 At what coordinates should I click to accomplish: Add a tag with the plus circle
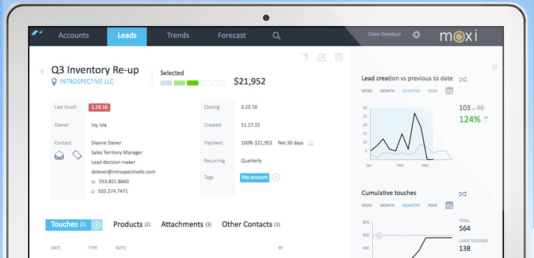pyautogui.click(x=276, y=177)
